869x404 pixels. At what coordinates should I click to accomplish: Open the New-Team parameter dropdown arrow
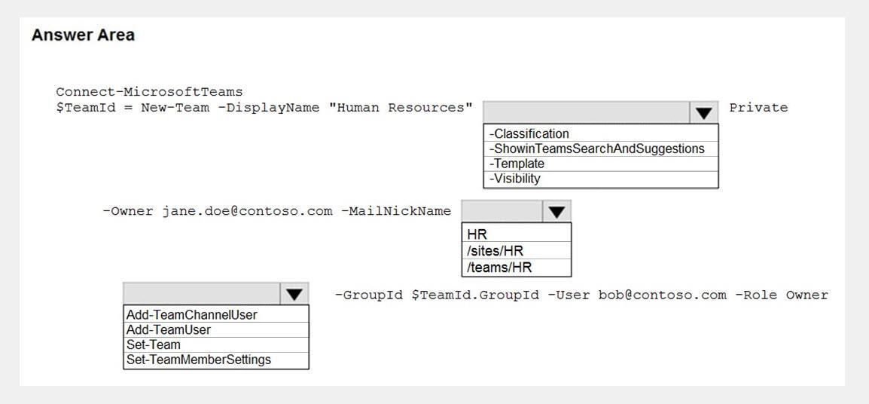tap(704, 112)
